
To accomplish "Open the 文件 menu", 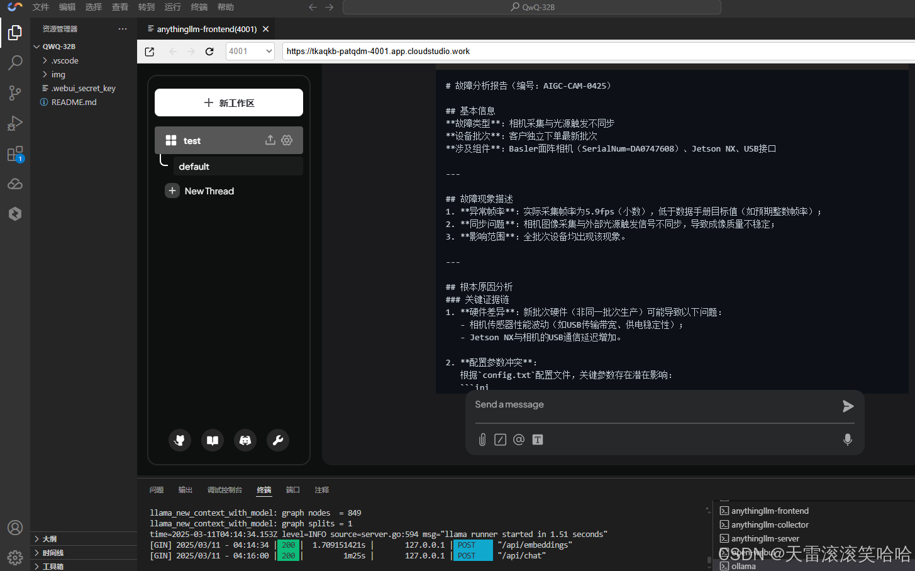I will pyautogui.click(x=41, y=7).
